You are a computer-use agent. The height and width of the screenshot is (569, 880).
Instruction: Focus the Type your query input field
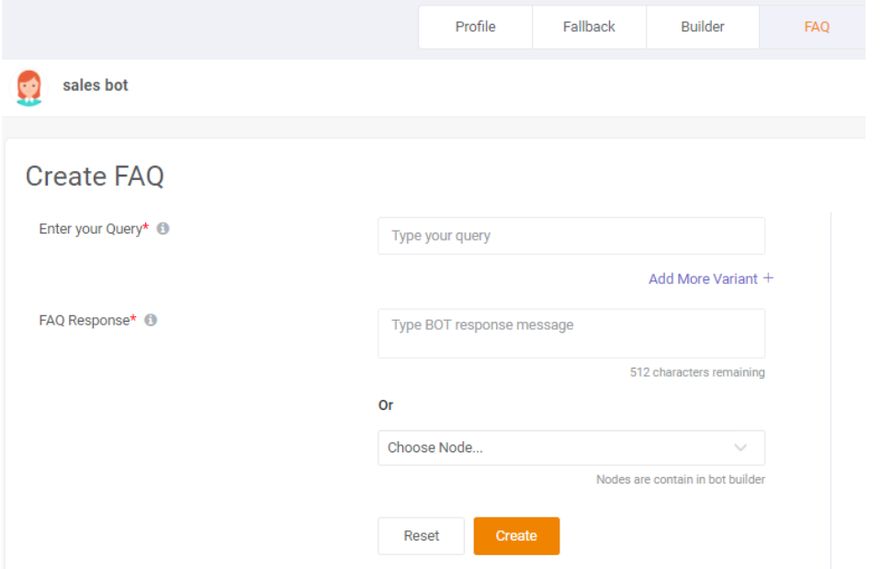coord(571,236)
